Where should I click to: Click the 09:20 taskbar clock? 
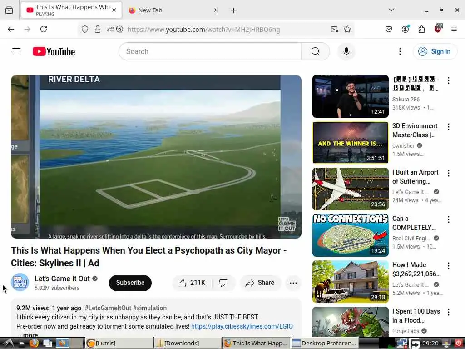[430, 344]
